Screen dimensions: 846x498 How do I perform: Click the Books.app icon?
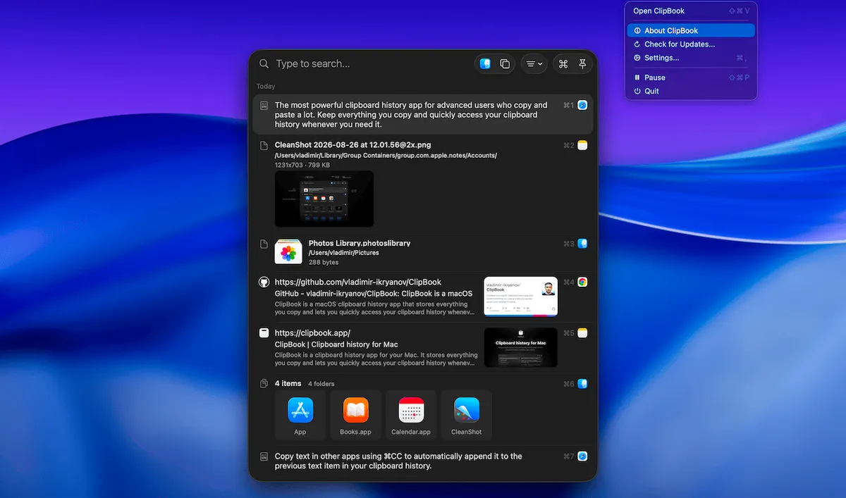(x=355, y=410)
